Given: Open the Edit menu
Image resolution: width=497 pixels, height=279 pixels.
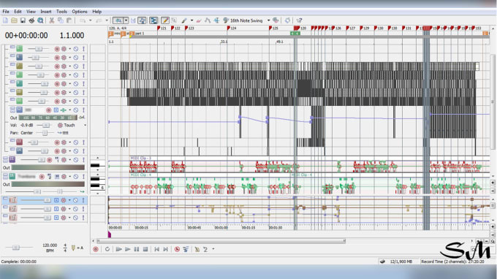Looking at the screenshot, I should click(x=18, y=12).
